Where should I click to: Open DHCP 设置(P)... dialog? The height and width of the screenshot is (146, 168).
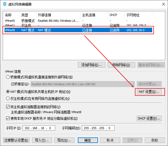[x=149, y=118]
